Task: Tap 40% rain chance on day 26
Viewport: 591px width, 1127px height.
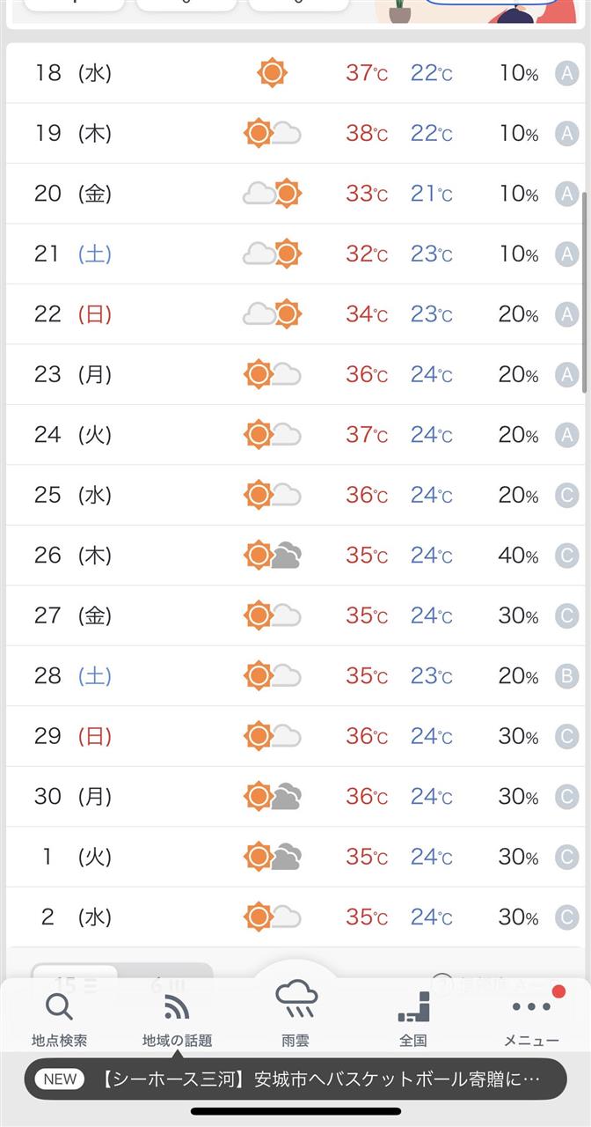Action: click(x=518, y=556)
